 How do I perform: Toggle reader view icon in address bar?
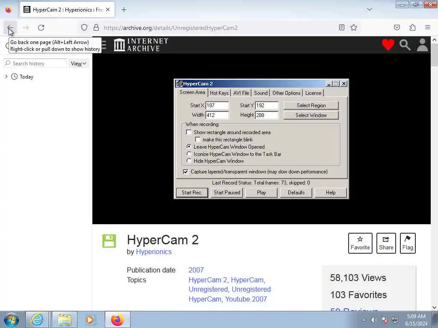(x=341, y=27)
